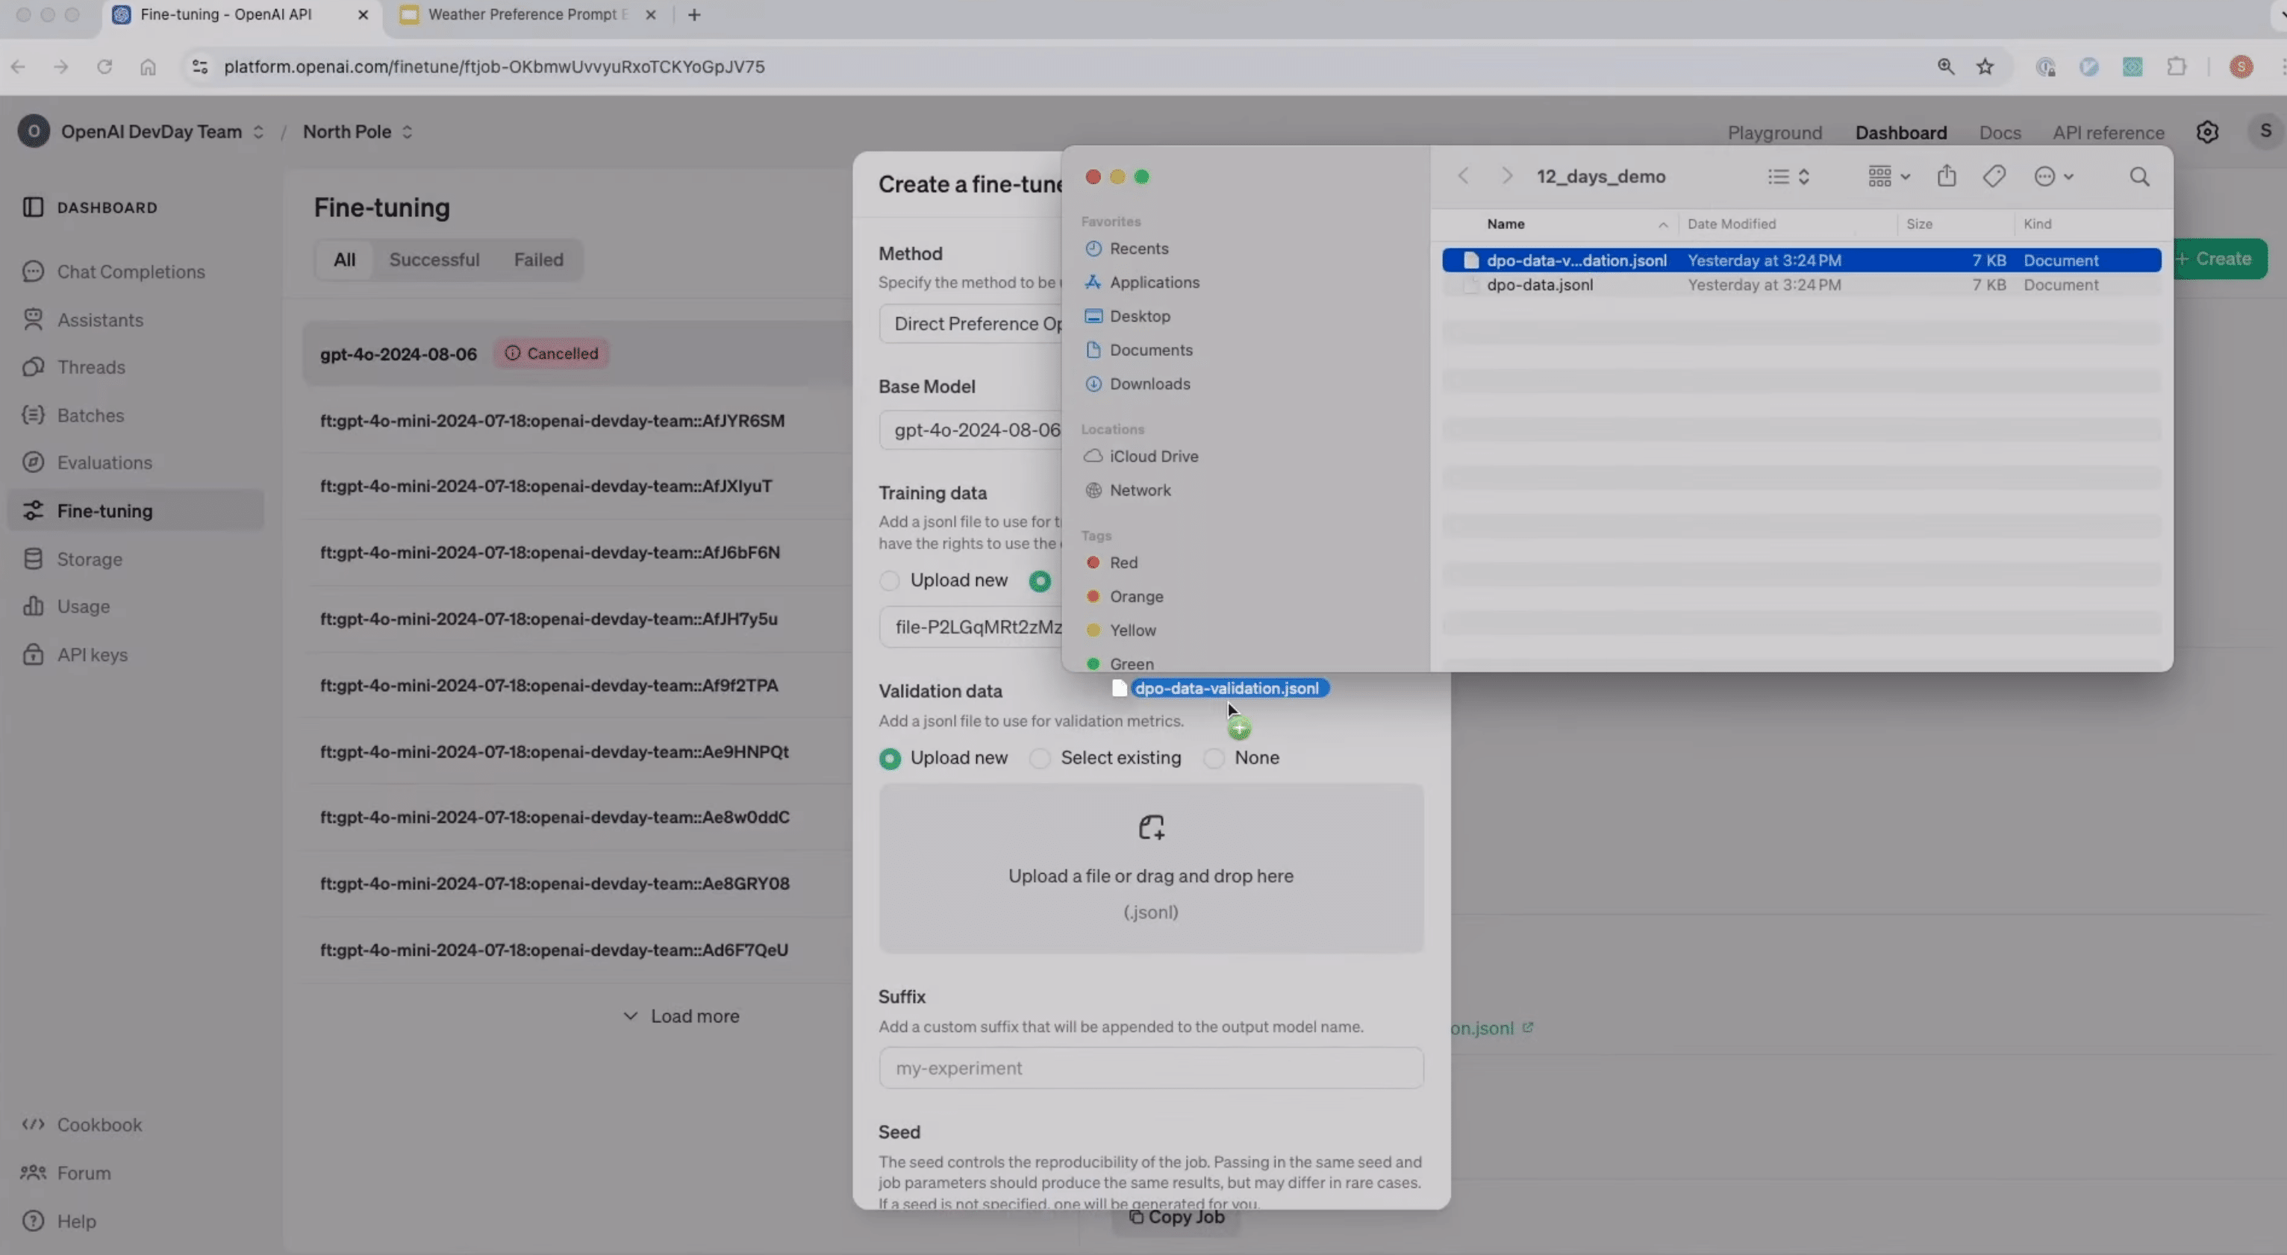Bookmark page with star icon
The image size is (2287, 1255).
1985,66
